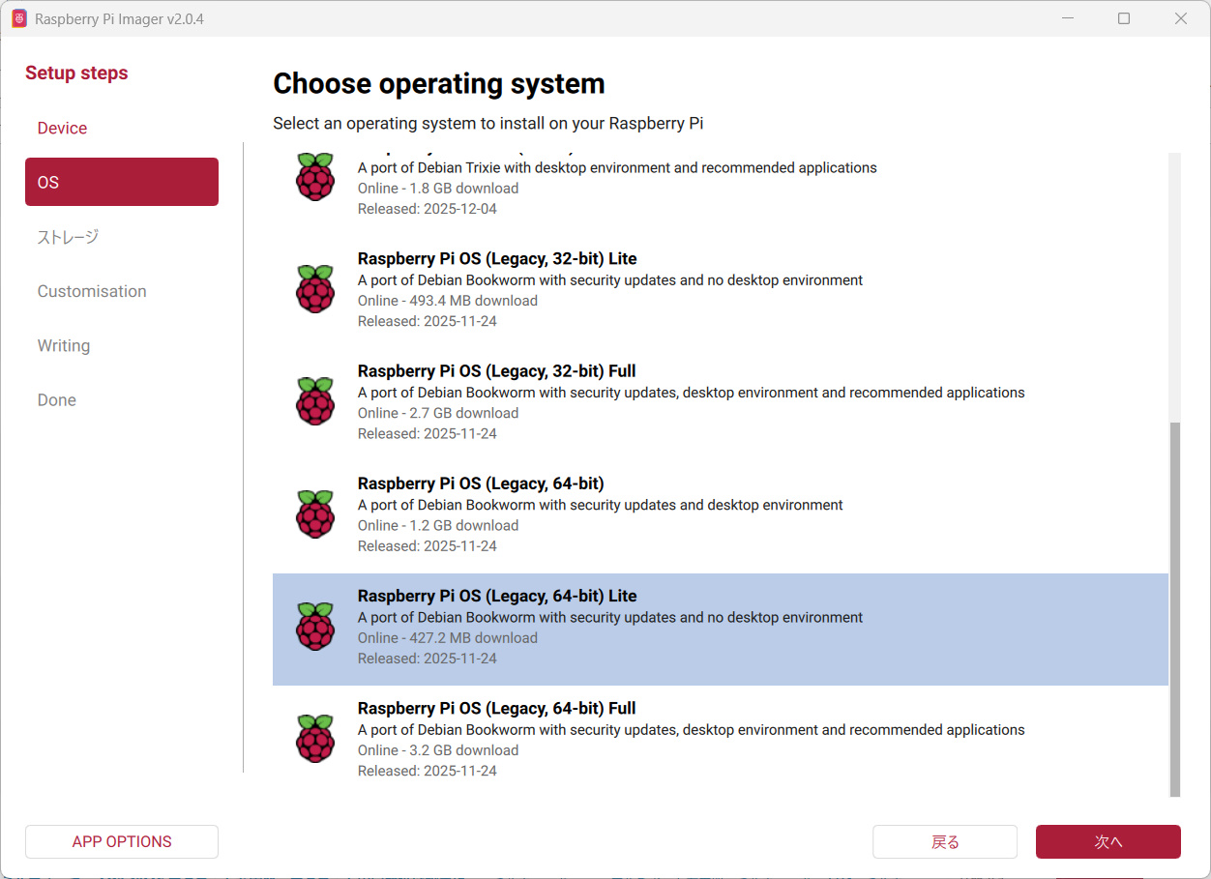Click the OS list vertical scrollbar thumb
Screen dimensions: 1211x879
pyautogui.click(x=1174, y=609)
